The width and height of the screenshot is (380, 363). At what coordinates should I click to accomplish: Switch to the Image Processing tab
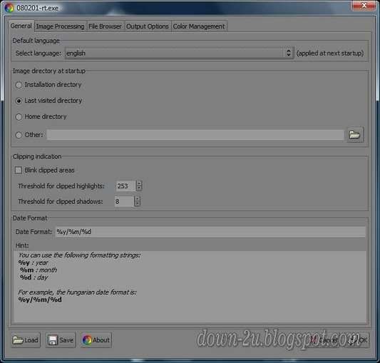pos(60,26)
